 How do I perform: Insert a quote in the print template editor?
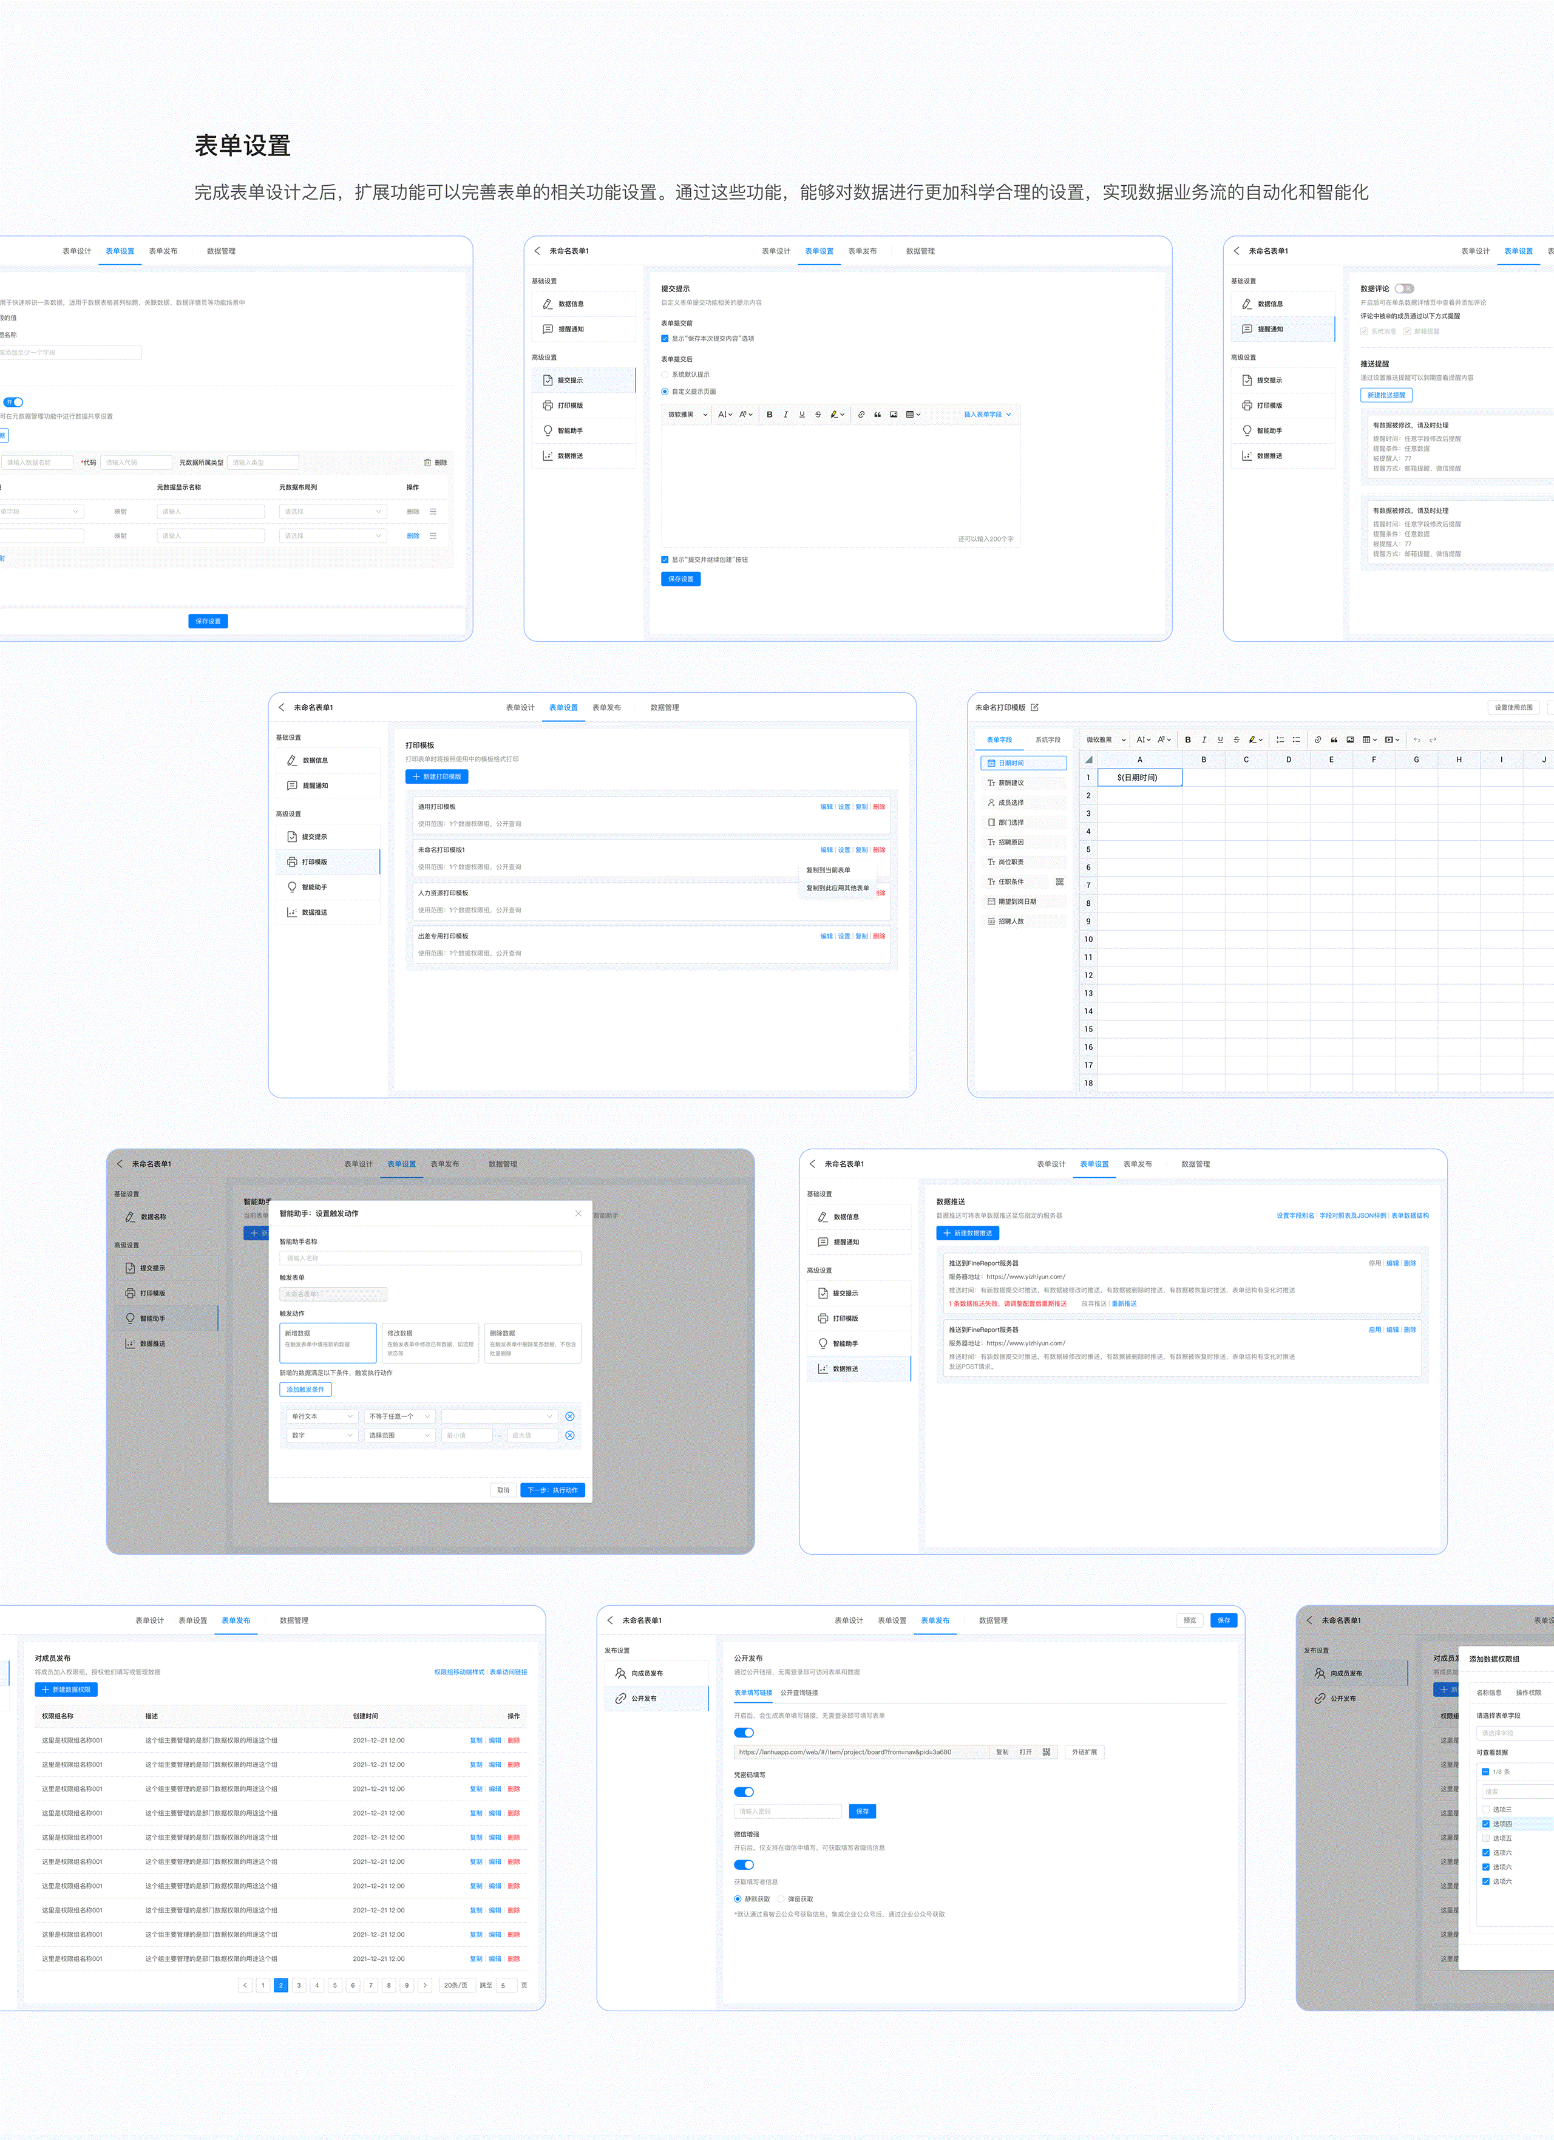pos(1334,740)
